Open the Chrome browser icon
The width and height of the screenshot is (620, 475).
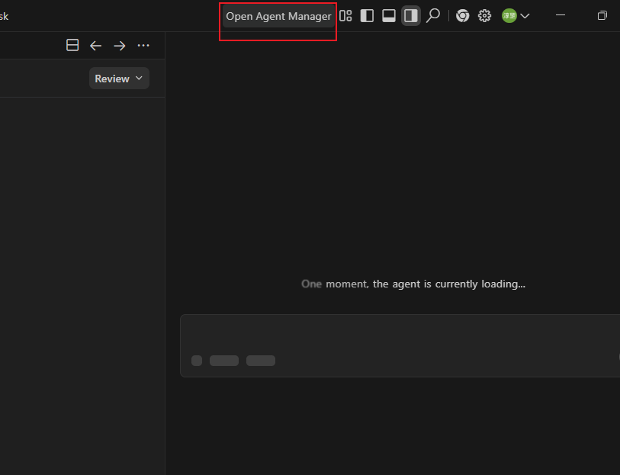[x=462, y=16]
